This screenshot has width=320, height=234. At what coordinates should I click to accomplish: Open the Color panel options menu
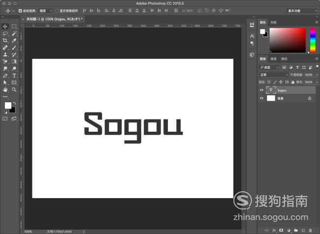[x=317, y=22]
